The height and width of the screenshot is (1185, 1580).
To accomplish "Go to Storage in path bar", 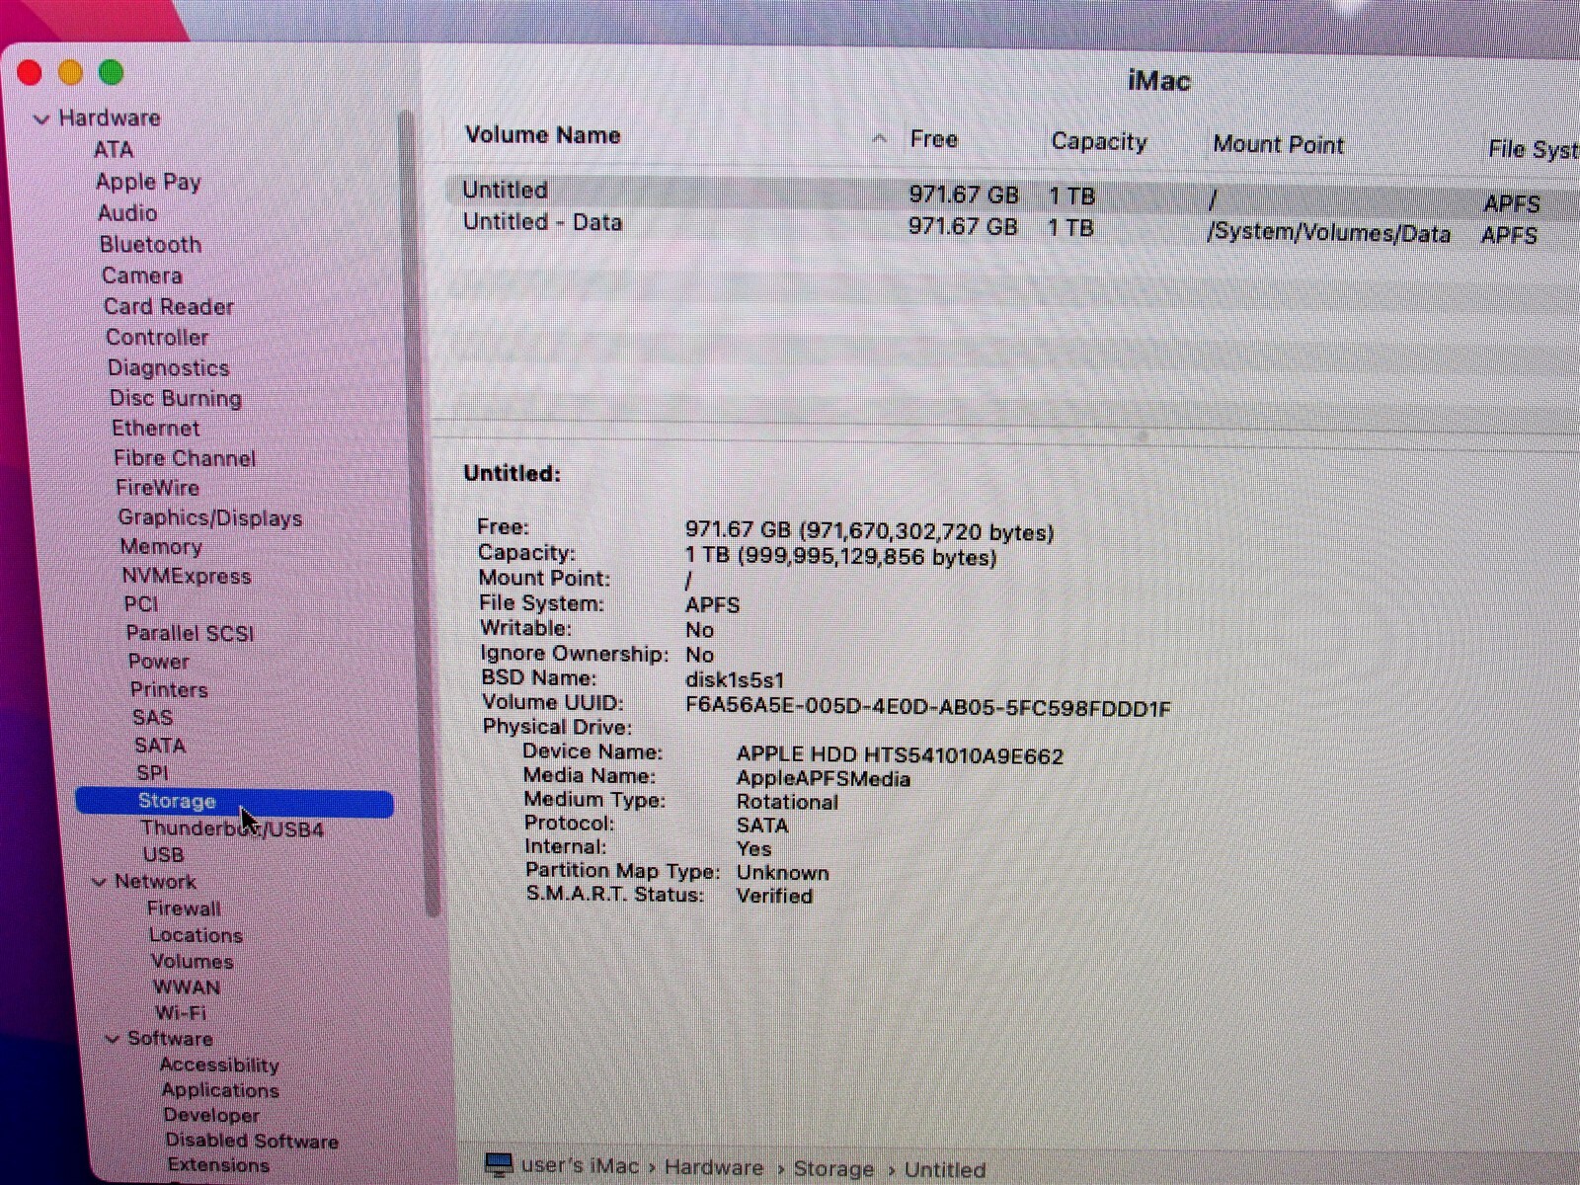I will [x=833, y=1169].
